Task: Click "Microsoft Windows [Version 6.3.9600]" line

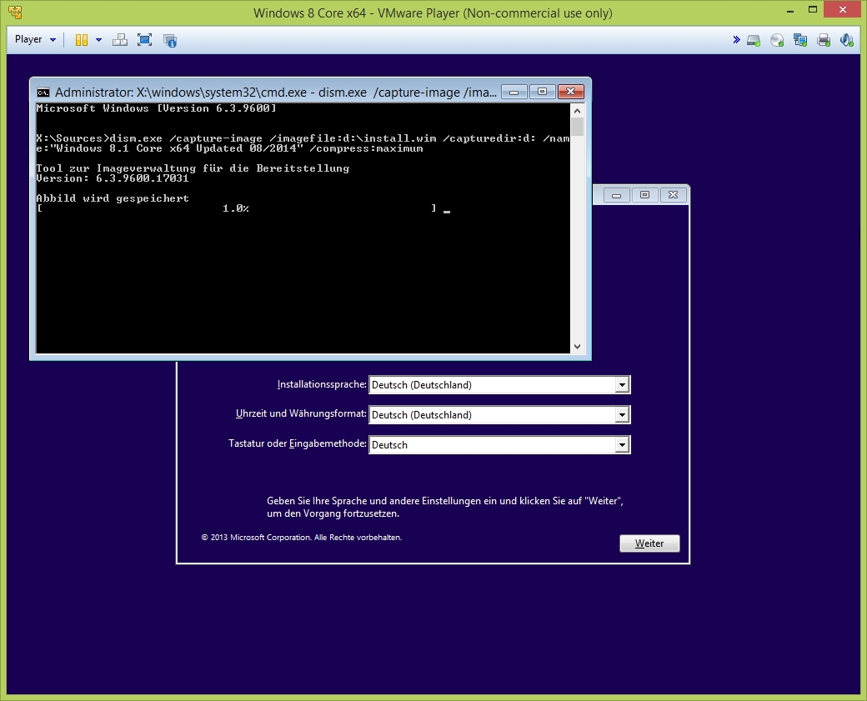Action: click(x=156, y=108)
